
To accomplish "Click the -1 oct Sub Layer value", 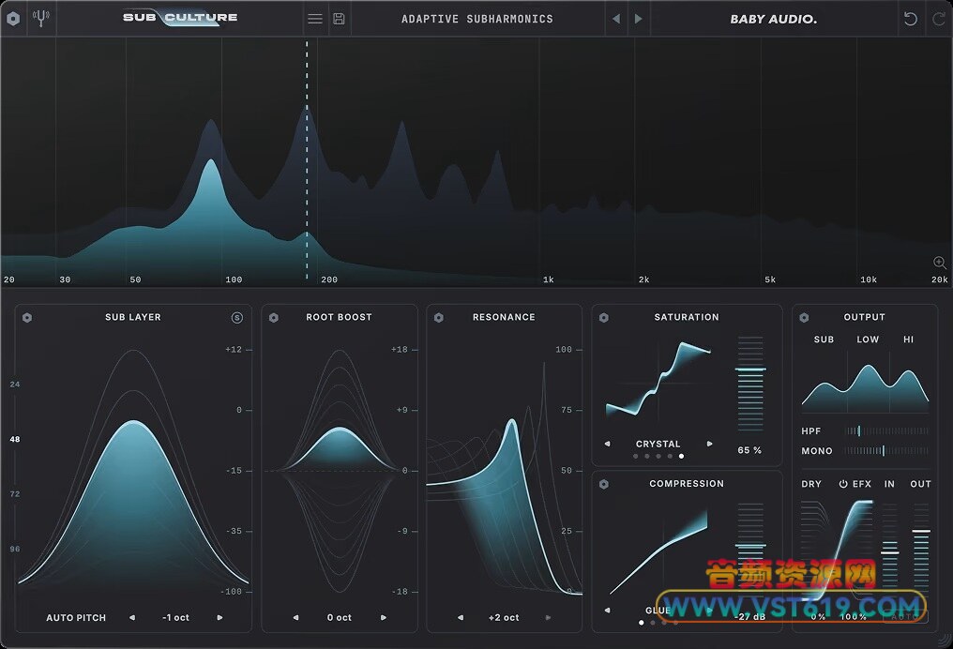I will point(175,617).
